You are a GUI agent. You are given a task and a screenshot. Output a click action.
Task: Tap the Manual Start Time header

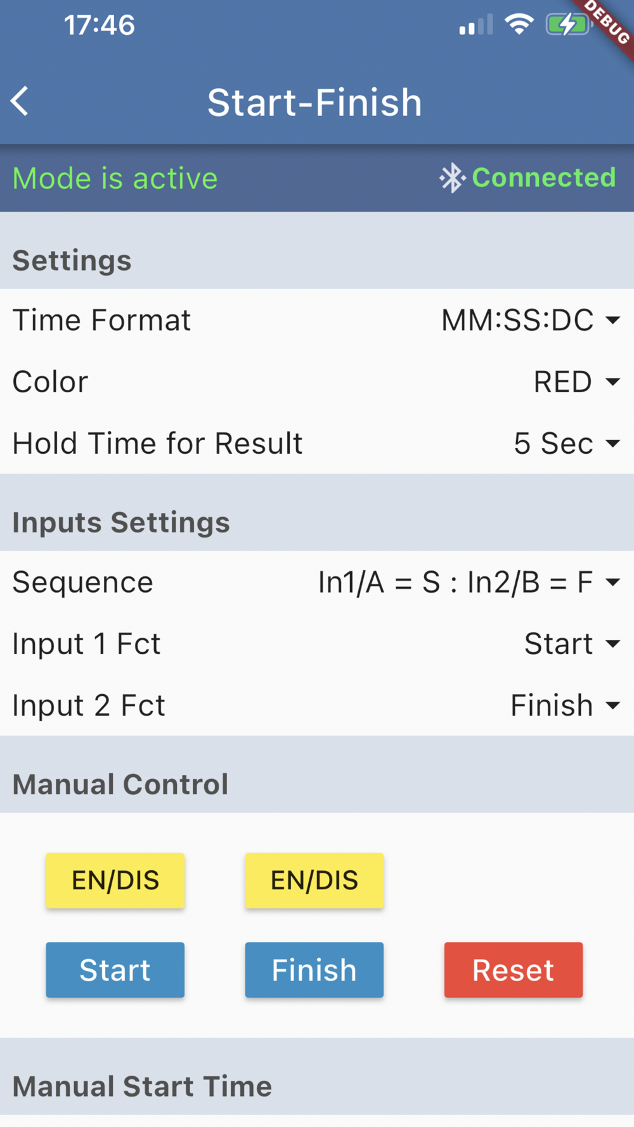point(143,1086)
